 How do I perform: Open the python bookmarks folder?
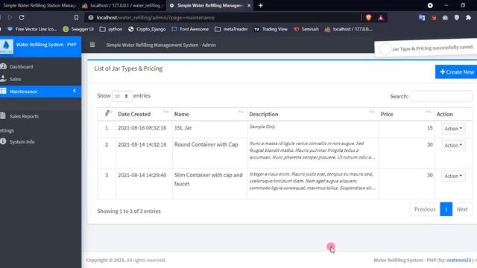pyautogui.click(x=111, y=29)
